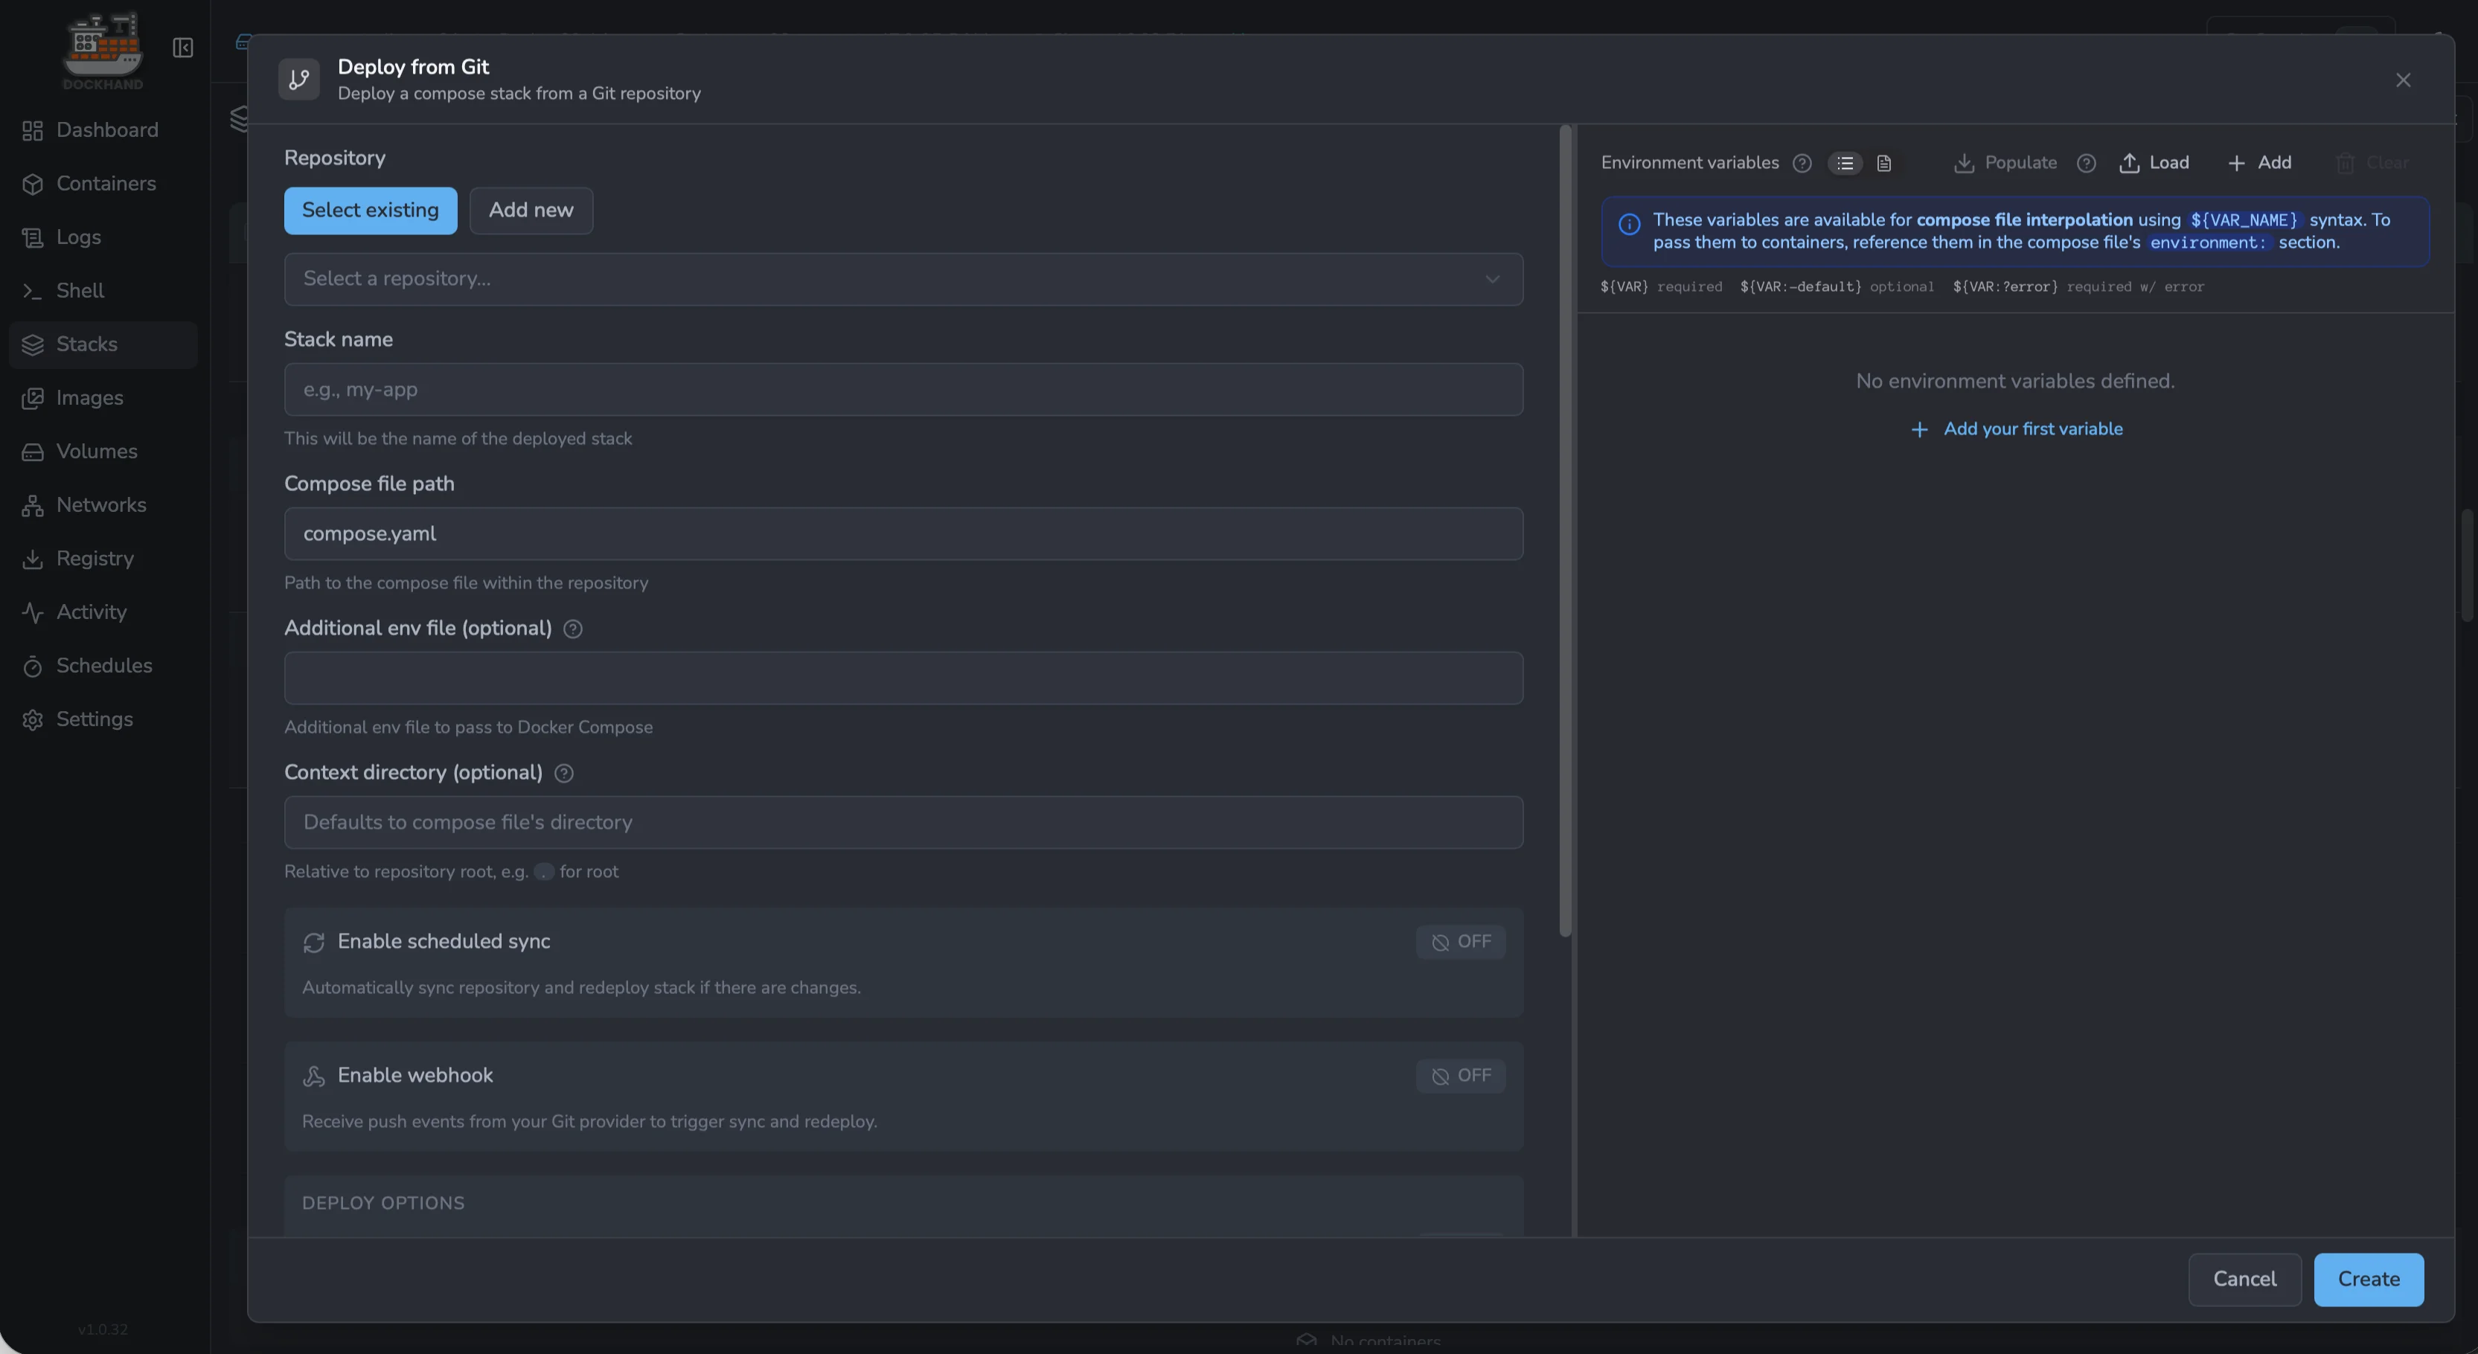Click the version v1.0.32 label
The width and height of the screenshot is (2478, 1354).
pos(103,1329)
